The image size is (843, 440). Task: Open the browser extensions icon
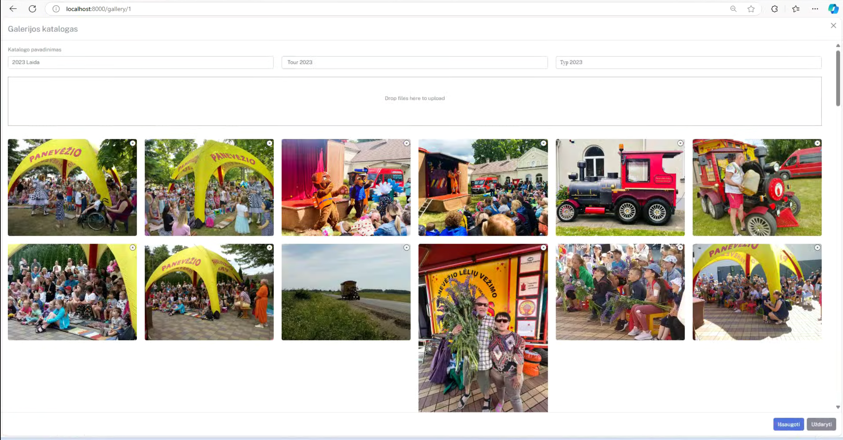pos(774,9)
